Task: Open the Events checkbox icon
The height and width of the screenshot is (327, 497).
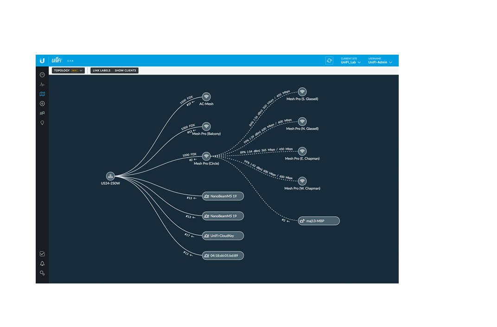Action: (x=42, y=254)
